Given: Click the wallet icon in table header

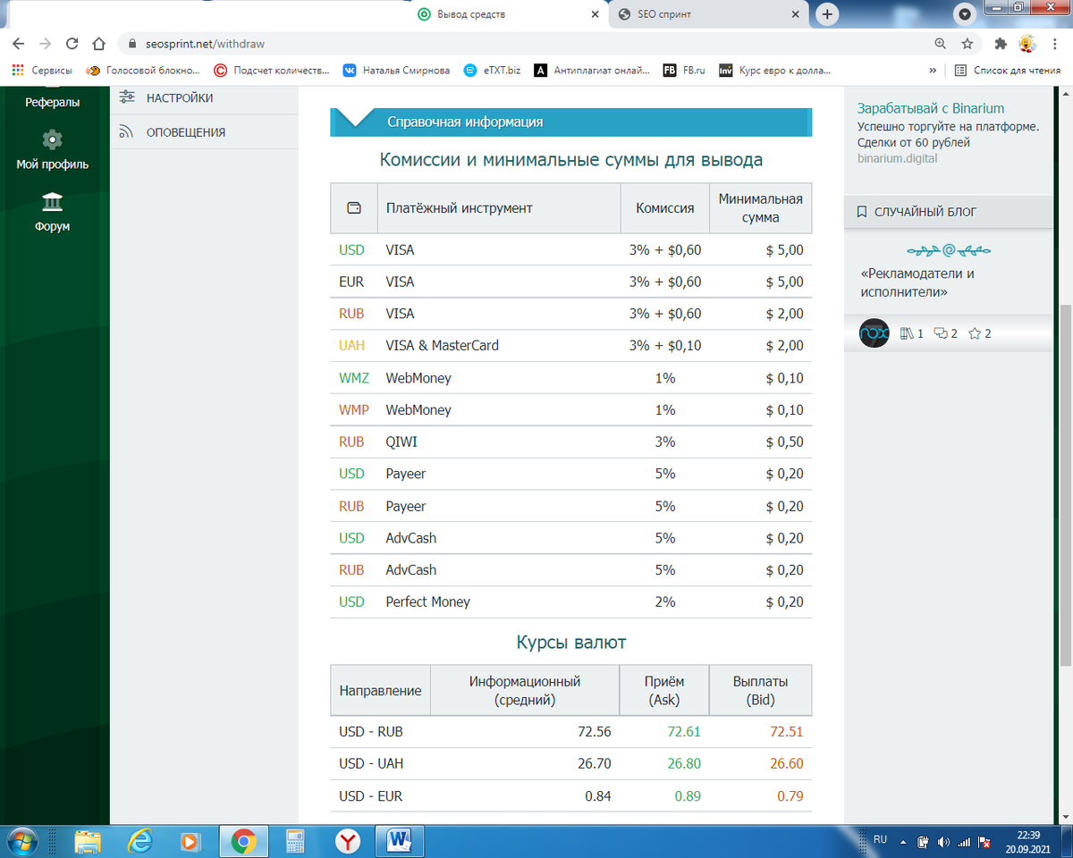Looking at the screenshot, I should pyautogui.click(x=353, y=208).
